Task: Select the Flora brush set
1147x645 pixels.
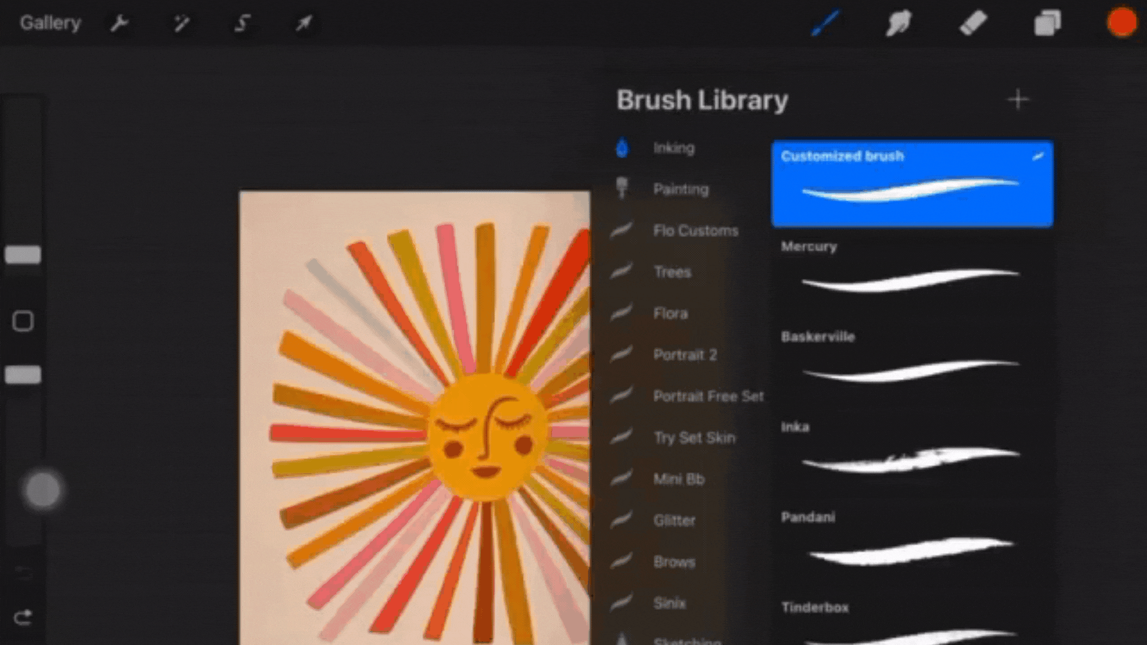Action: click(670, 313)
